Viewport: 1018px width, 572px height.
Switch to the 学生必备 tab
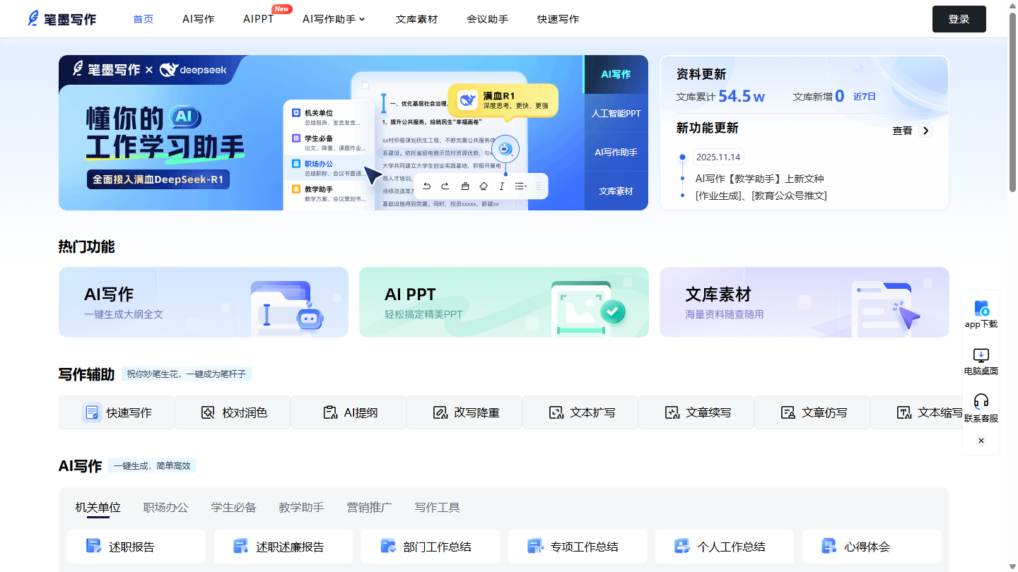(x=234, y=507)
